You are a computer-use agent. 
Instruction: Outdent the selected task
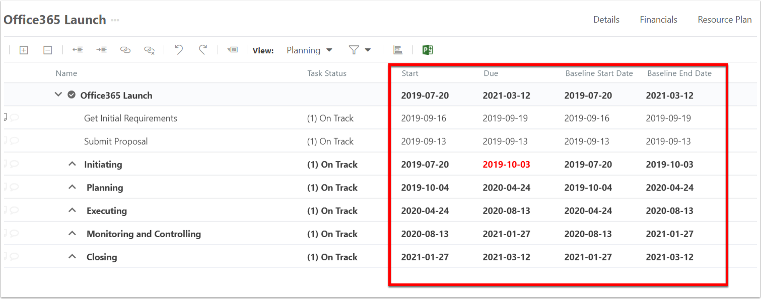[78, 50]
